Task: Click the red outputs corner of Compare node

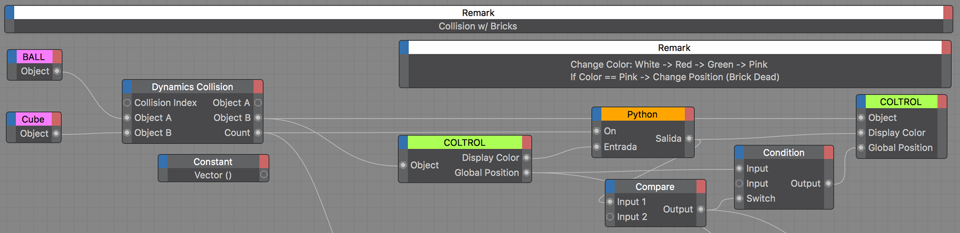Action: coord(701,187)
